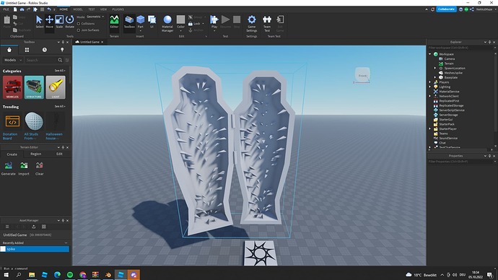The height and width of the screenshot is (280, 498).
Task: Click in the Toolbox search field
Action: pos(40,60)
